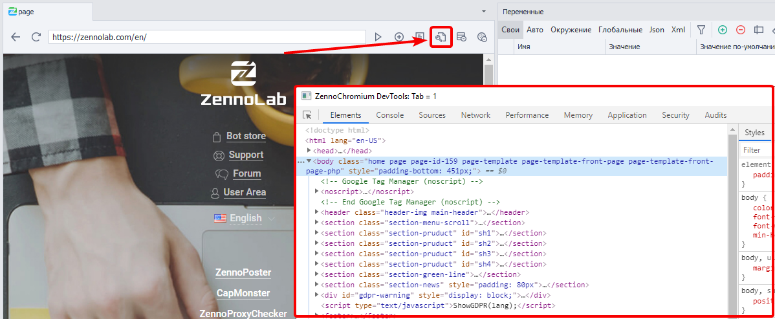This screenshot has width=775, height=319.
Task: Open the ZennoPoster link
Action: [x=243, y=272]
